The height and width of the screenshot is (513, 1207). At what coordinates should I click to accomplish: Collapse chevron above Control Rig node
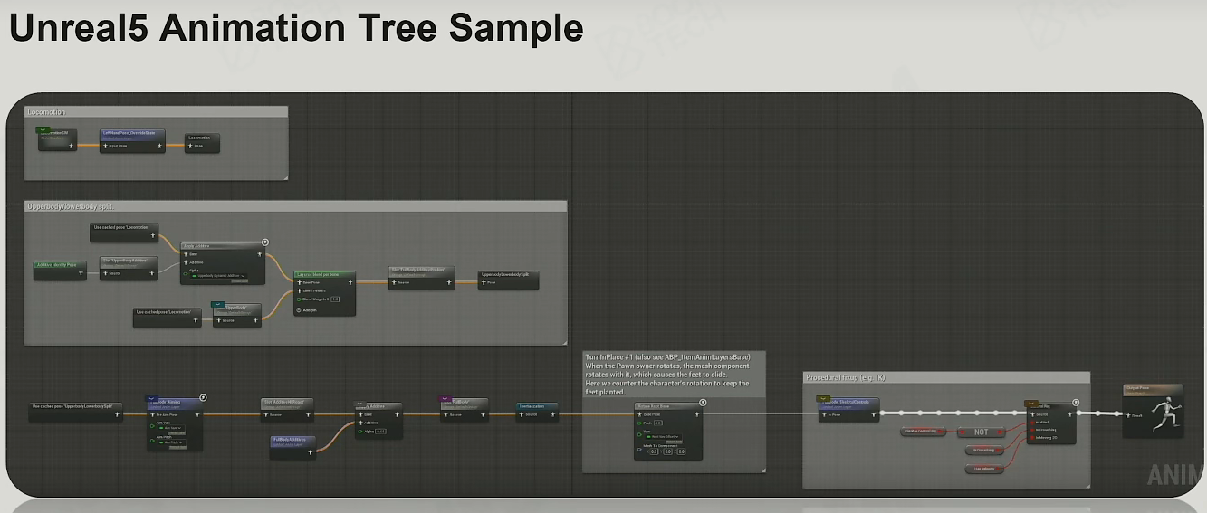[1033, 403]
